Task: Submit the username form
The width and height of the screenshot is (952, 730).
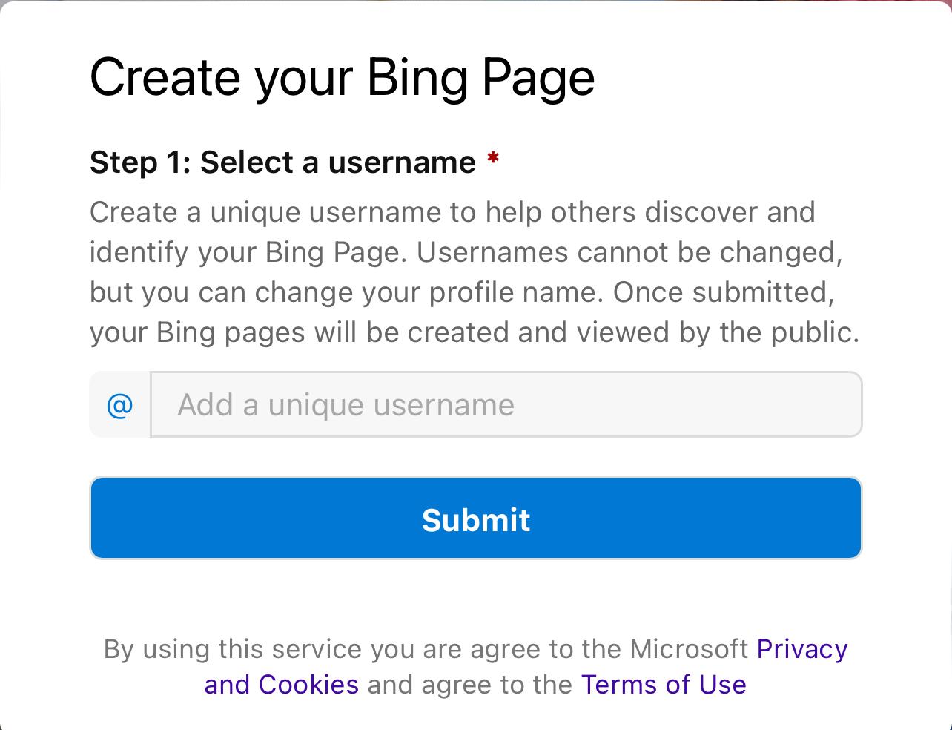Action: click(476, 517)
